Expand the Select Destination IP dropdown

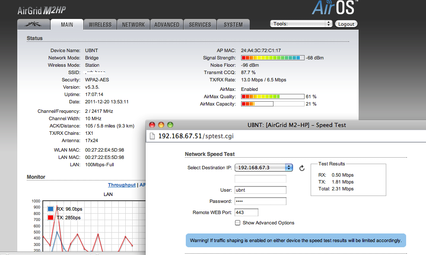[264, 168]
